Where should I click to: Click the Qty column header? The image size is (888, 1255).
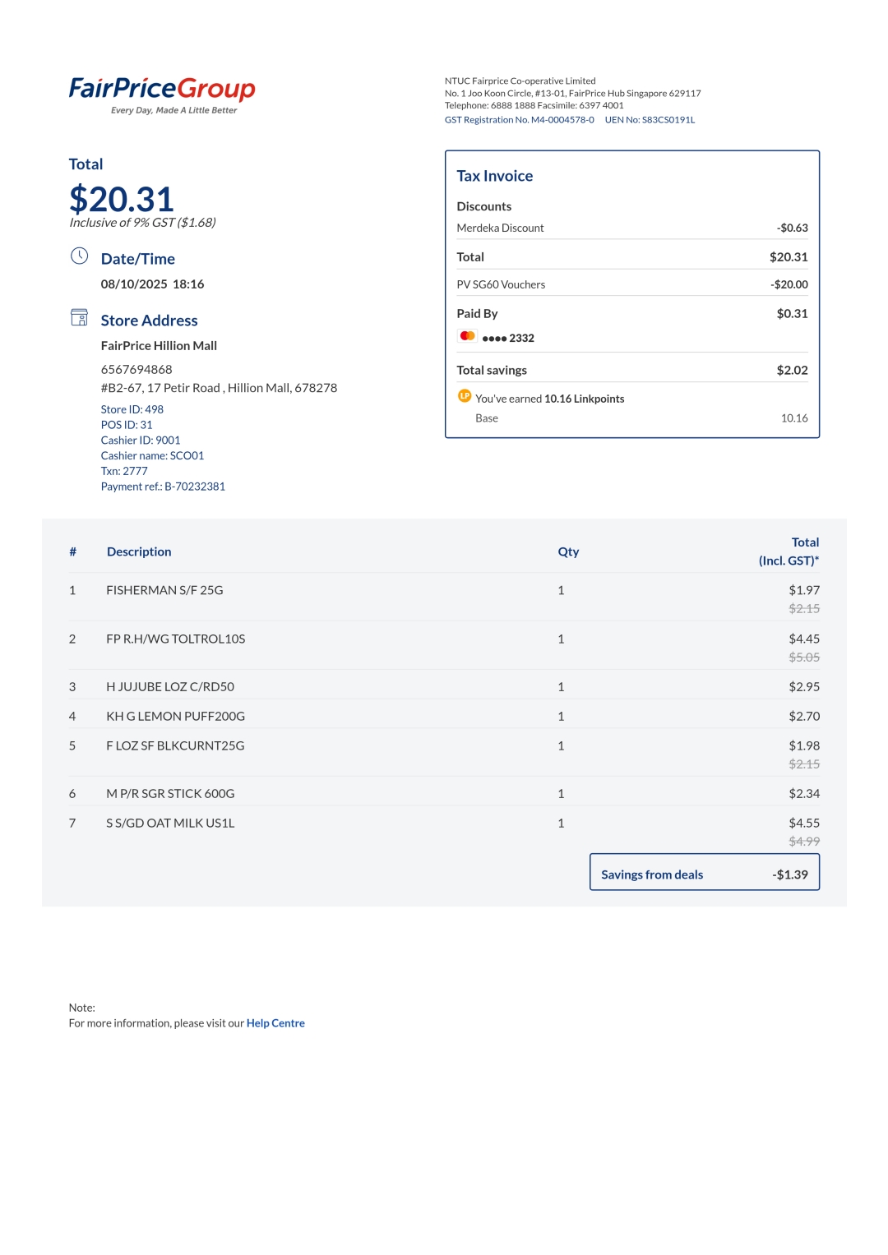568,551
